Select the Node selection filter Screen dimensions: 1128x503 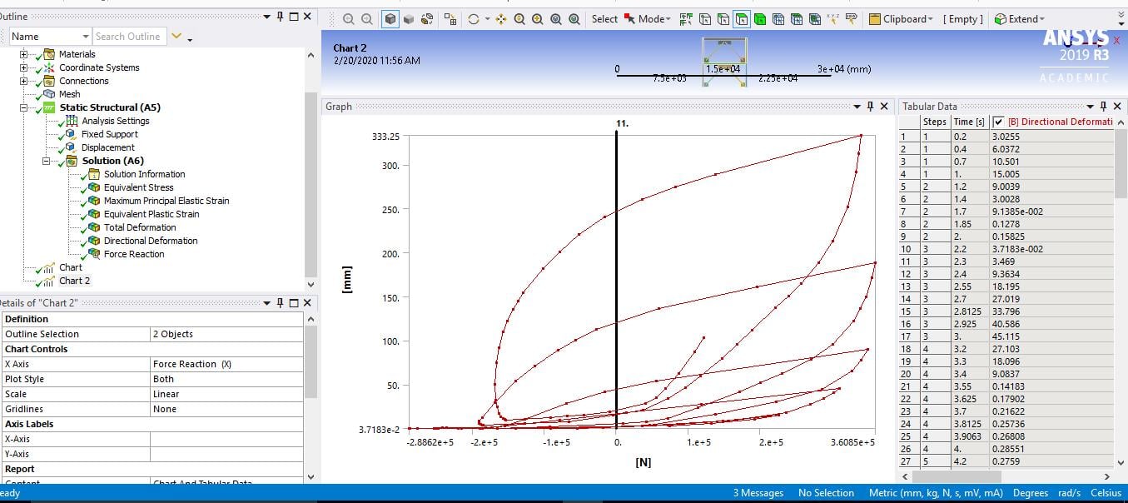(x=779, y=18)
